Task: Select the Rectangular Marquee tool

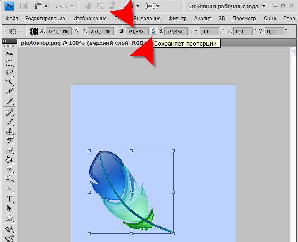Action: tap(9, 63)
